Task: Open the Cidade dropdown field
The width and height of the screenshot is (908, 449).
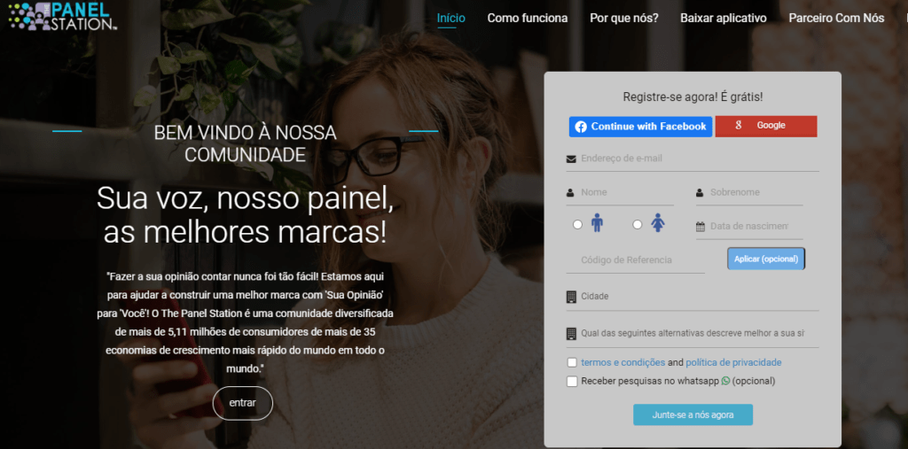Action: 693,297
